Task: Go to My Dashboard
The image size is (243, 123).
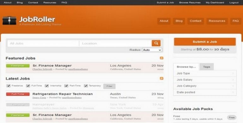Action: (215, 3)
